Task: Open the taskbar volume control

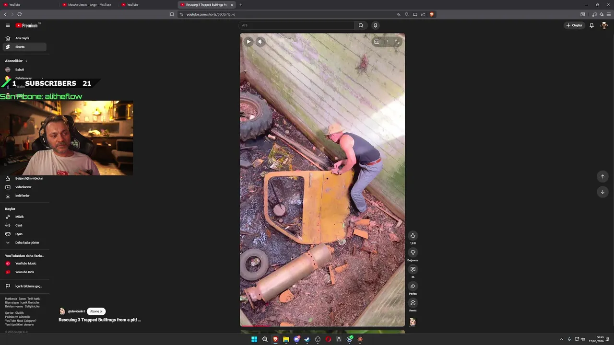Action: 583,339
